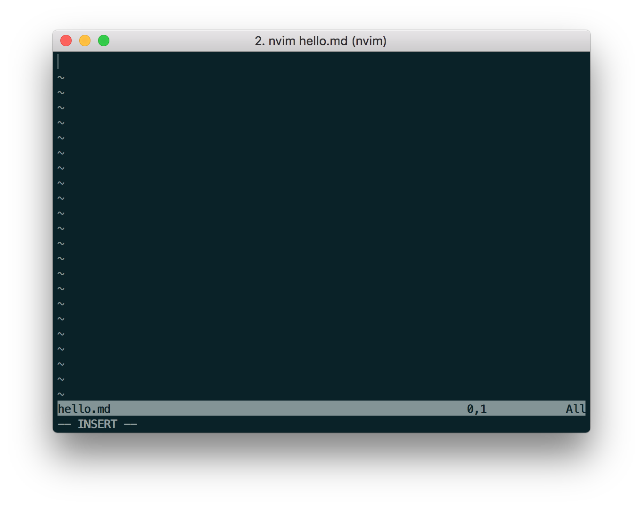Click 'hello.md' in the status line
The height and width of the screenshot is (508, 643).
click(x=84, y=409)
